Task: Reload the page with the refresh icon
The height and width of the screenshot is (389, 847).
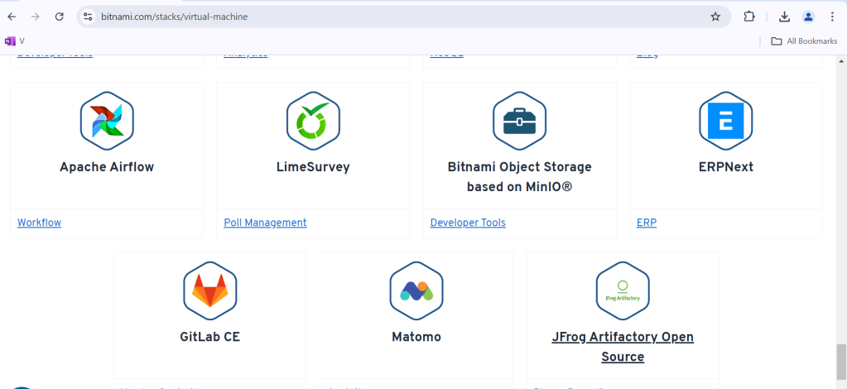Action: click(60, 17)
